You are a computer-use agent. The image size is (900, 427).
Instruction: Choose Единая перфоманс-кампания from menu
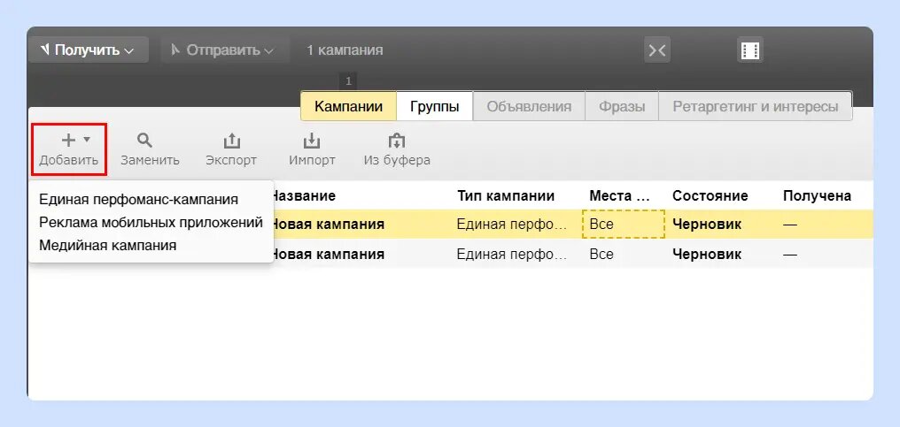click(x=138, y=200)
